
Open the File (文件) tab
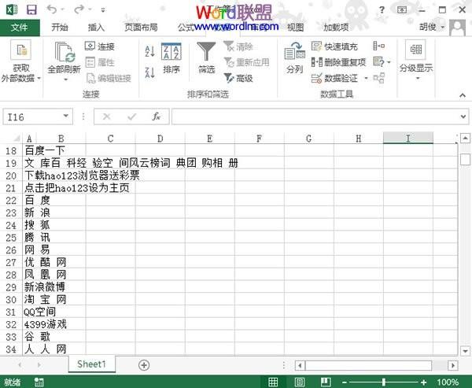coord(19,27)
